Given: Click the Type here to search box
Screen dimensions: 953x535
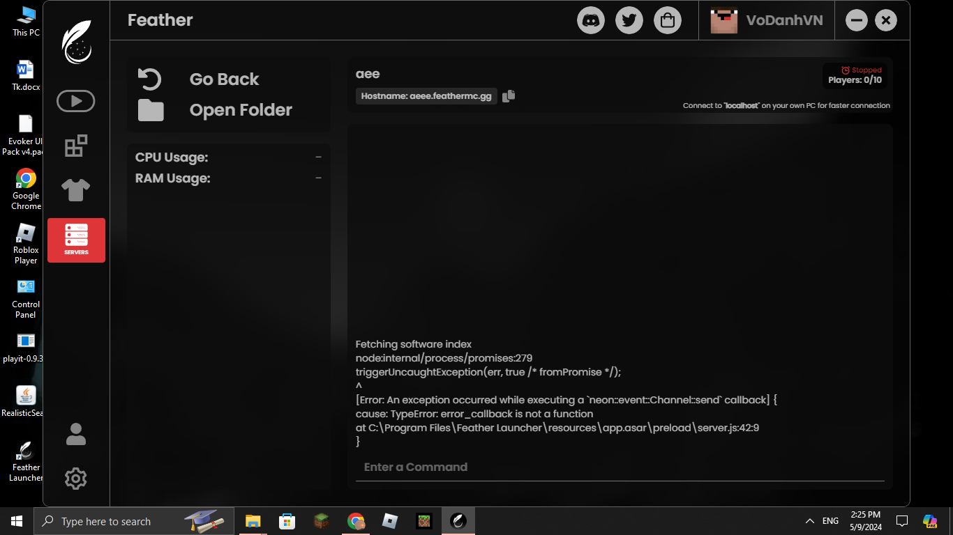Looking at the screenshot, I should point(135,521).
